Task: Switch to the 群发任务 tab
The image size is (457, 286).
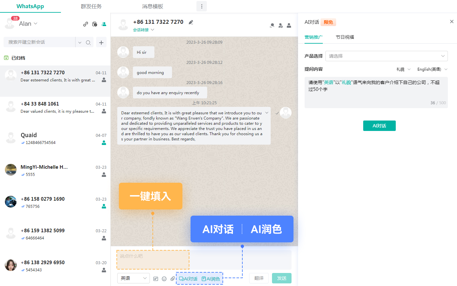Action: coord(91,7)
